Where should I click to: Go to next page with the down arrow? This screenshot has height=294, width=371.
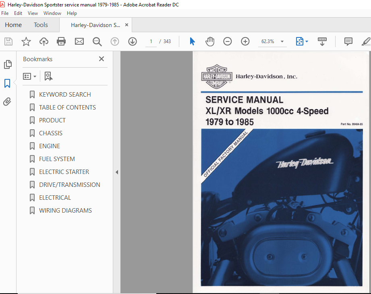pos(133,41)
